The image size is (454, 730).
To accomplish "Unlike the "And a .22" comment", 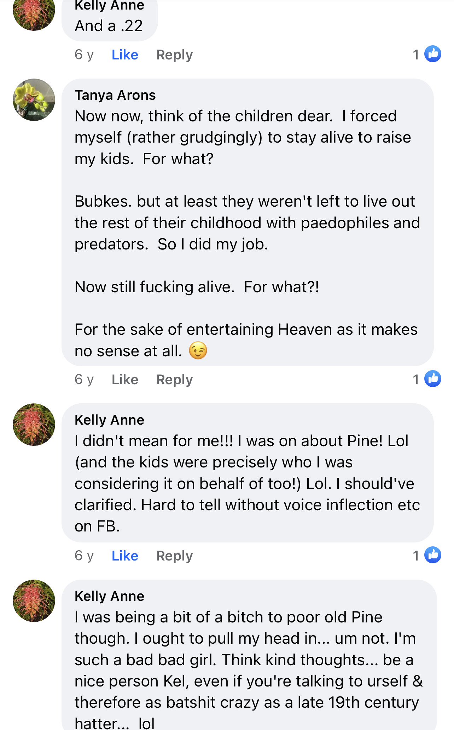I will click(x=125, y=55).
